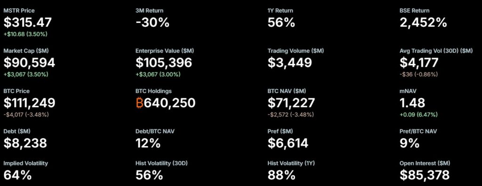Click the Debt $8,238 value
482x186 pixels.
25,143
